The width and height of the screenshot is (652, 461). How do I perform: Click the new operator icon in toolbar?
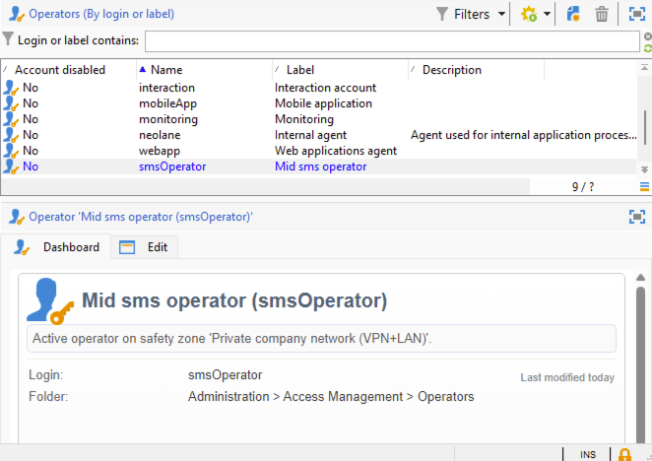click(573, 15)
